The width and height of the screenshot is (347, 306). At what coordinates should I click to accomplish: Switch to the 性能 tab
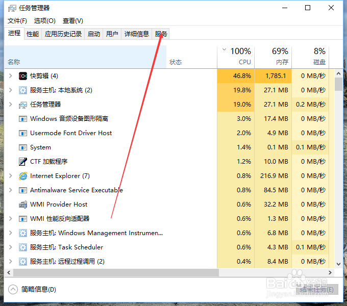[33, 34]
